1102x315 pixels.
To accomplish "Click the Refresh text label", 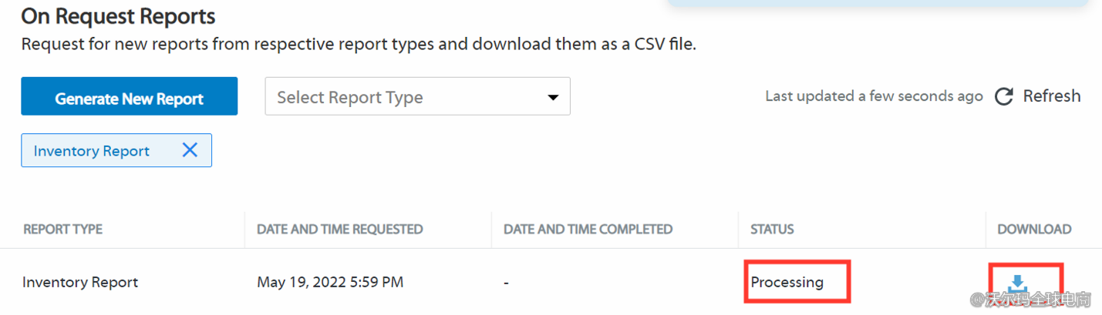I will pos(1051,96).
